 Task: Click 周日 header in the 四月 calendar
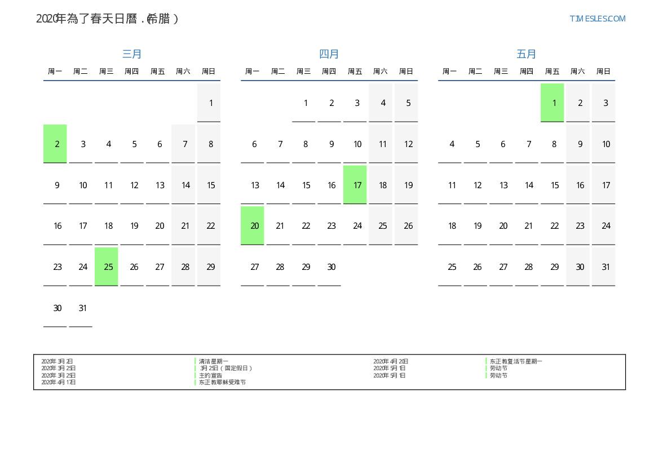pyautogui.click(x=406, y=72)
